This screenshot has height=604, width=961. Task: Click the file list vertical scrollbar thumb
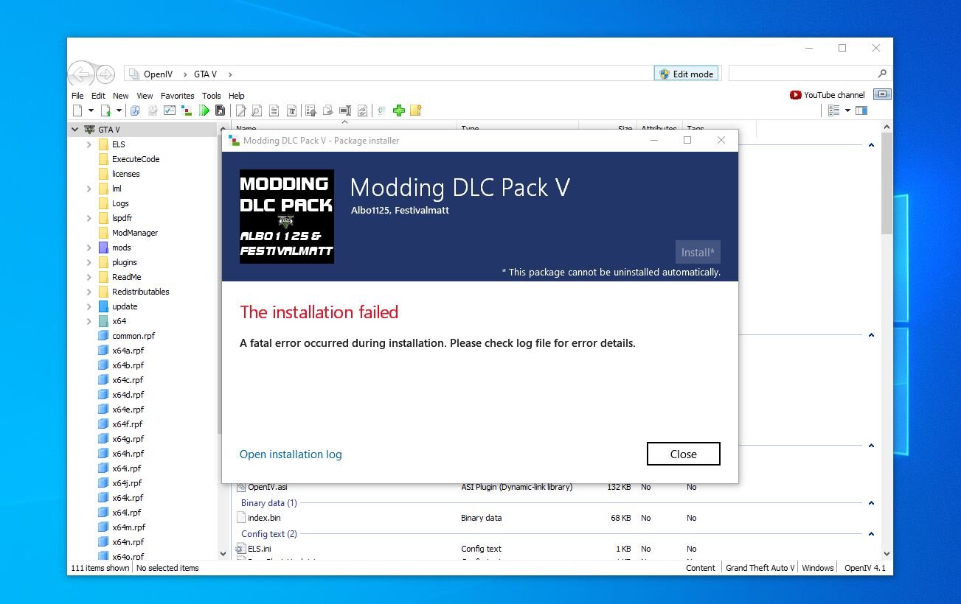click(x=887, y=183)
